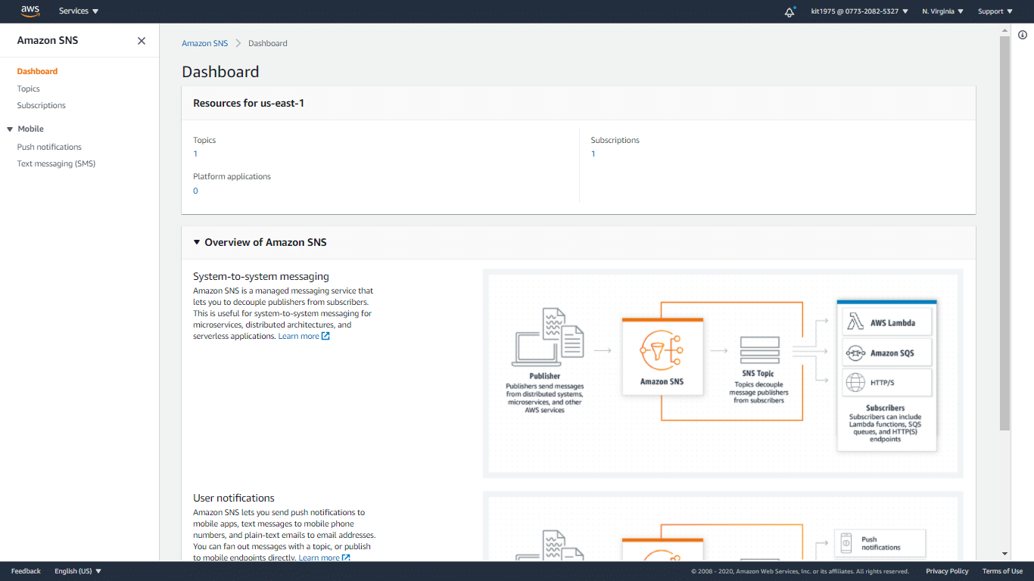Select Push notifications in the sidebar

click(48, 147)
